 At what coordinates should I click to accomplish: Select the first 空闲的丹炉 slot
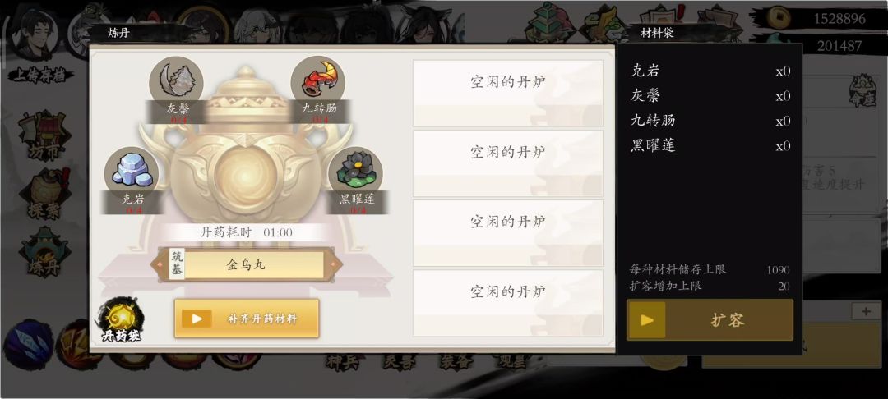[508, 94]
